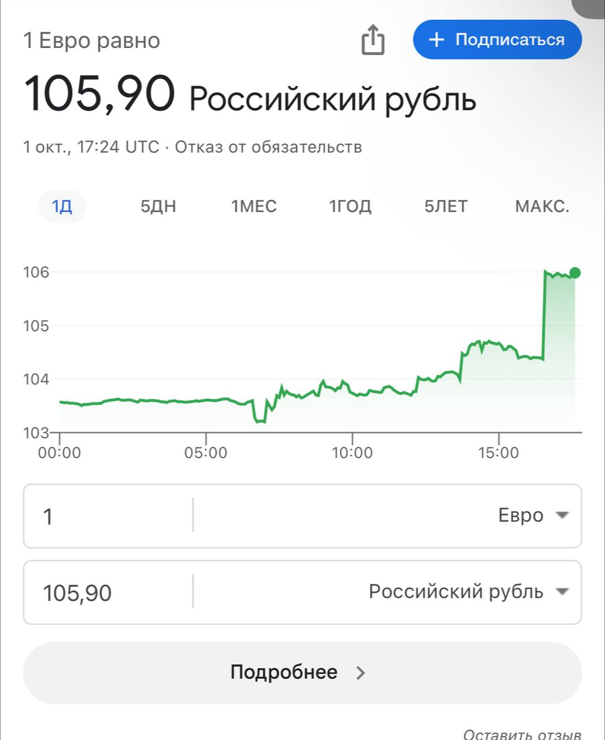Viewport: 605px width, 740px height.
Task: Show the 1МЕС chart range
Action: (254, 206)
